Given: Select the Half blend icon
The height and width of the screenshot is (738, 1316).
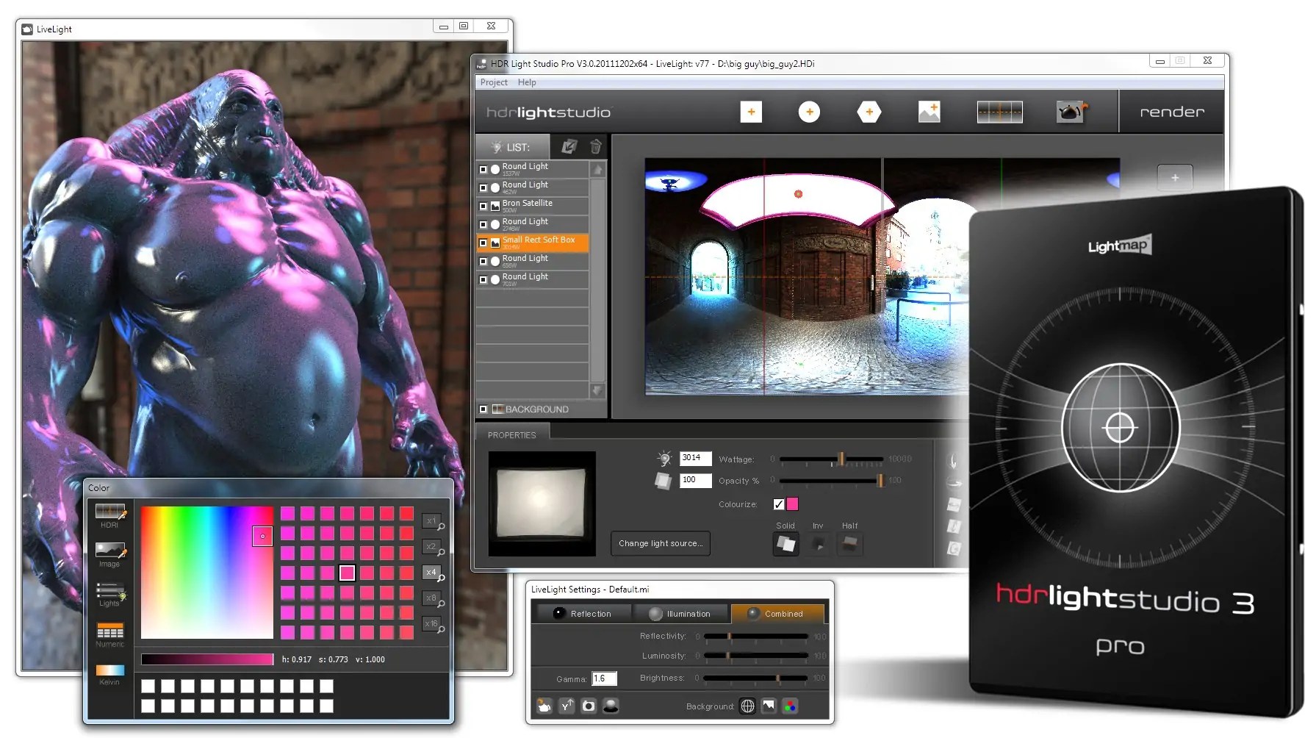Looking at the screenshot, I should (x=850, y=544).
